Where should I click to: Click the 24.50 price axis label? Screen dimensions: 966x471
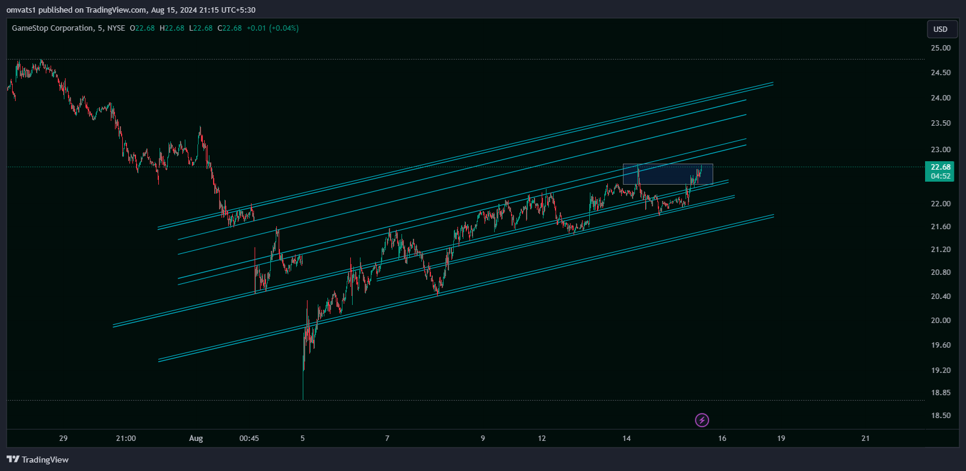pyautogui.click(x=941, y=73)
